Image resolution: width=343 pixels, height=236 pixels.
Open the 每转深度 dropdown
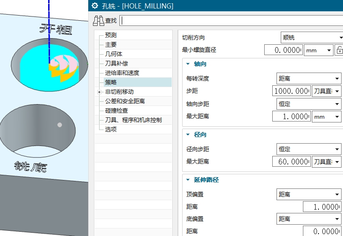click(309, 78)
